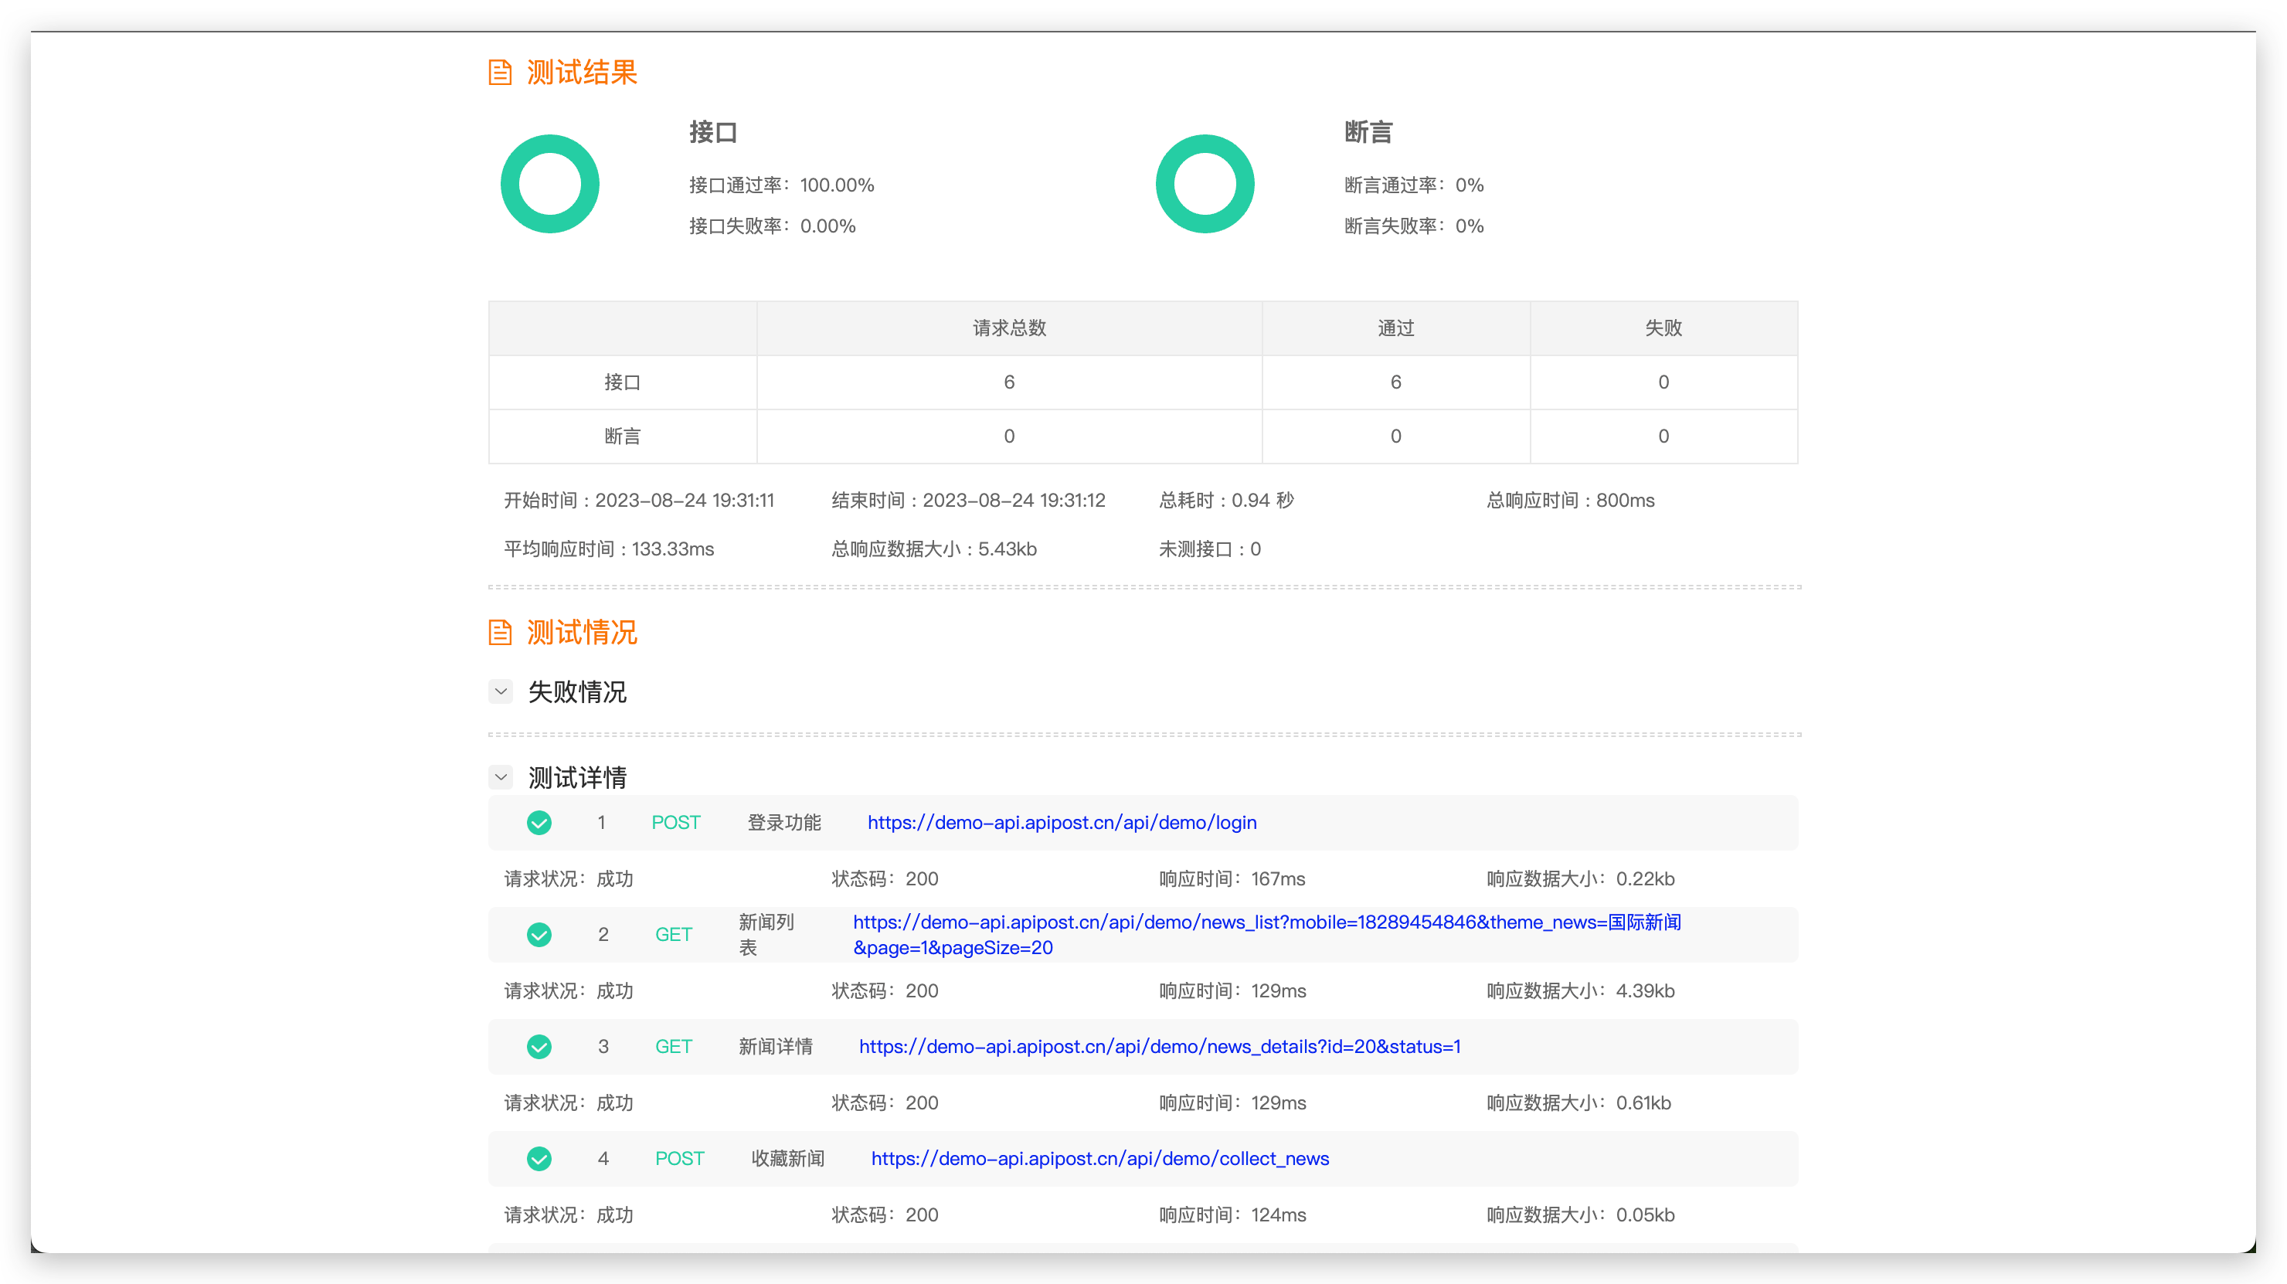Click the document icon beside 测试情况

(x=500, y=632)
